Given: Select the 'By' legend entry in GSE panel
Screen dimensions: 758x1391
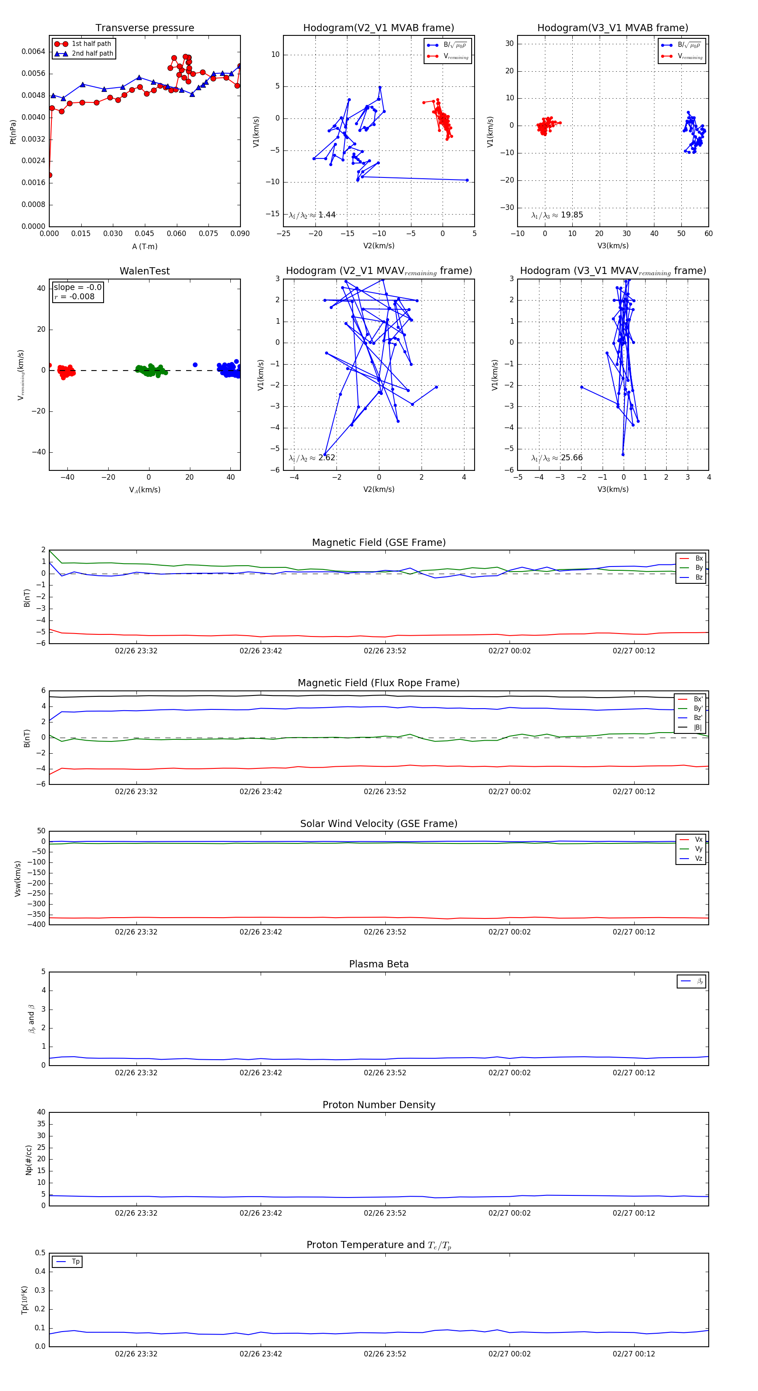Looking at the screenshot, I should point(691,567).
